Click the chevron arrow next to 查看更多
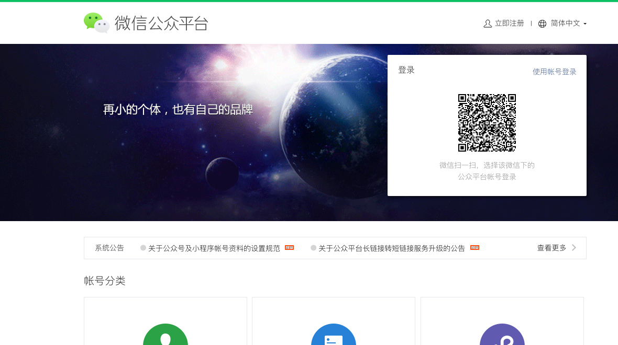The image size is (618, 345). [574, 248]
